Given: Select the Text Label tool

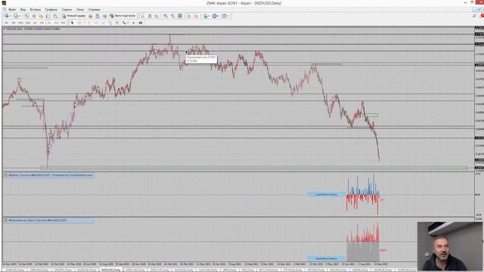Looking at the screenshot, I should (141, 23).
